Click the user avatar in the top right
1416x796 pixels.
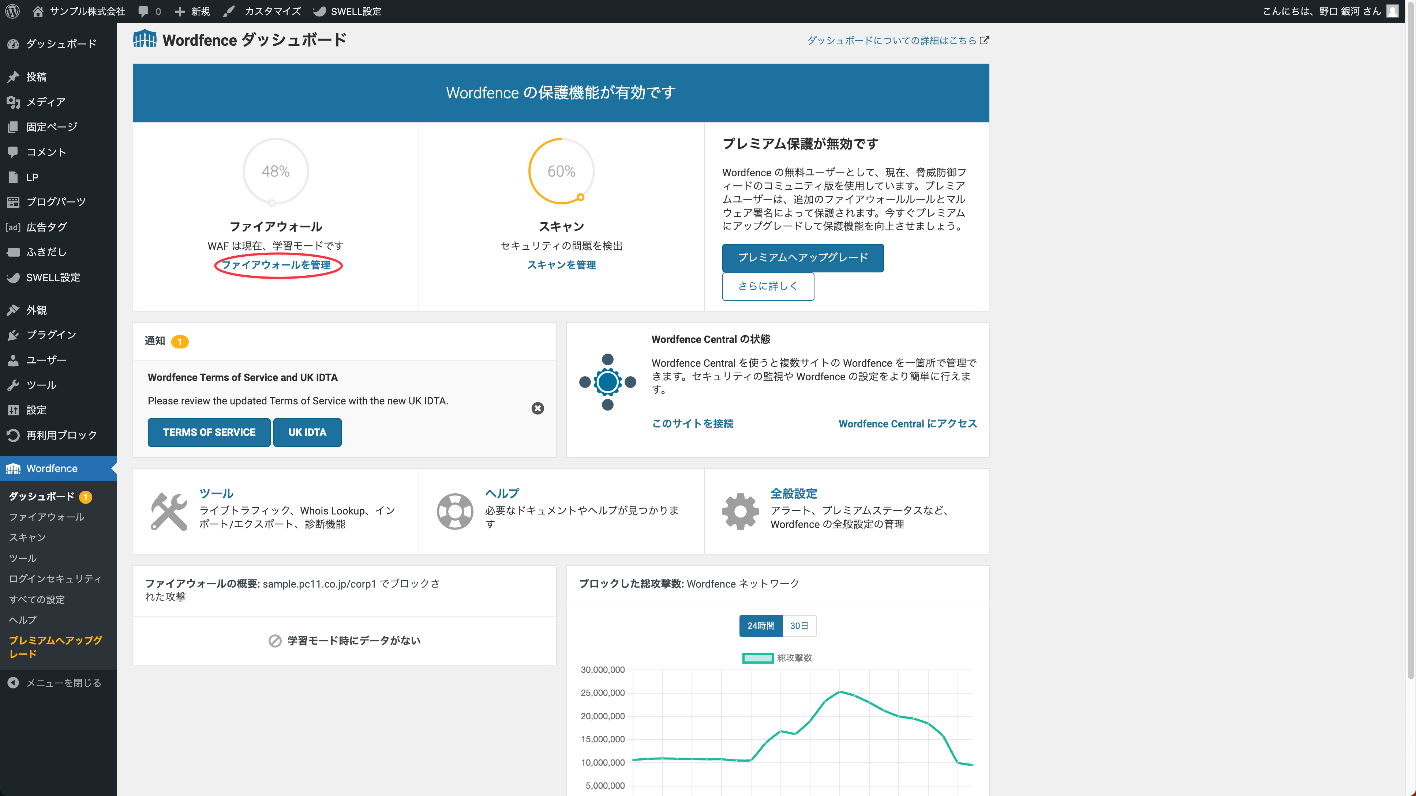(x=1393, y=11)
